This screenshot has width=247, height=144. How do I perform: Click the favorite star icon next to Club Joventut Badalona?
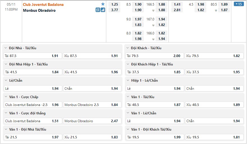pos(103,4)
